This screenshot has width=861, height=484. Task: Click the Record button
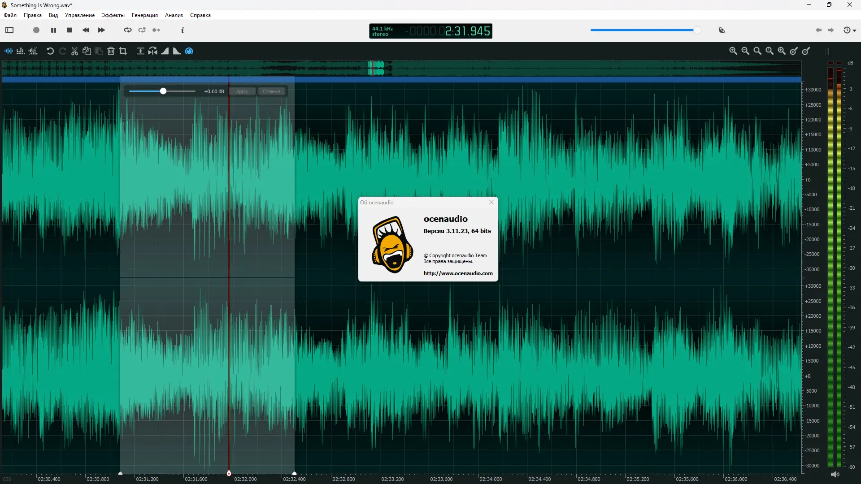[x=36, y=30]
